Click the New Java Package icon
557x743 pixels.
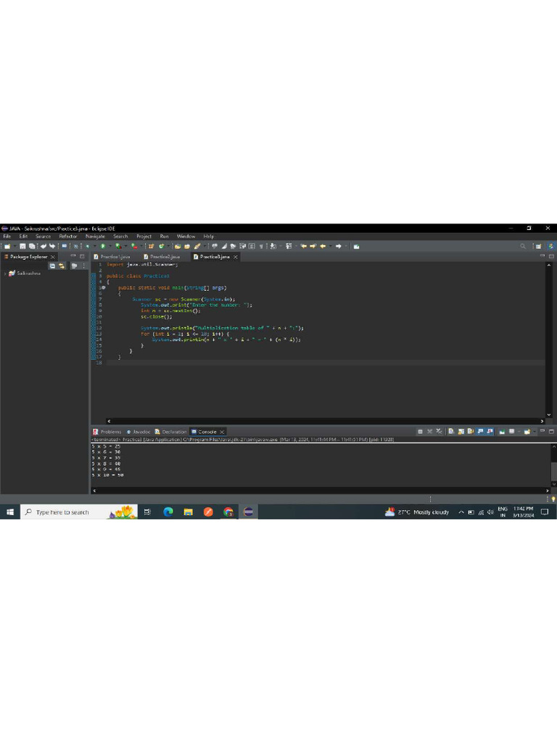pyautogui.click(x=151, y=247)
